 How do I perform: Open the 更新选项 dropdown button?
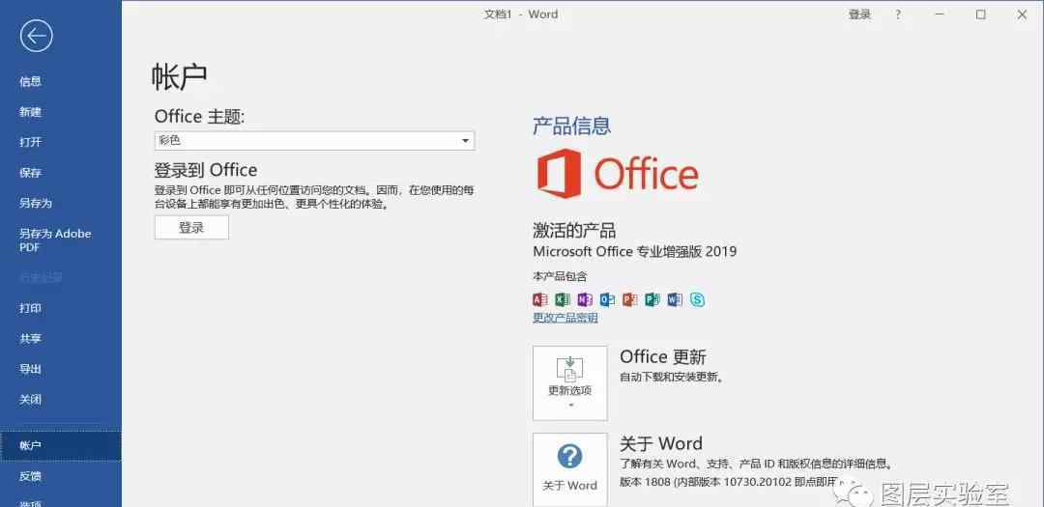pos(569,382)
